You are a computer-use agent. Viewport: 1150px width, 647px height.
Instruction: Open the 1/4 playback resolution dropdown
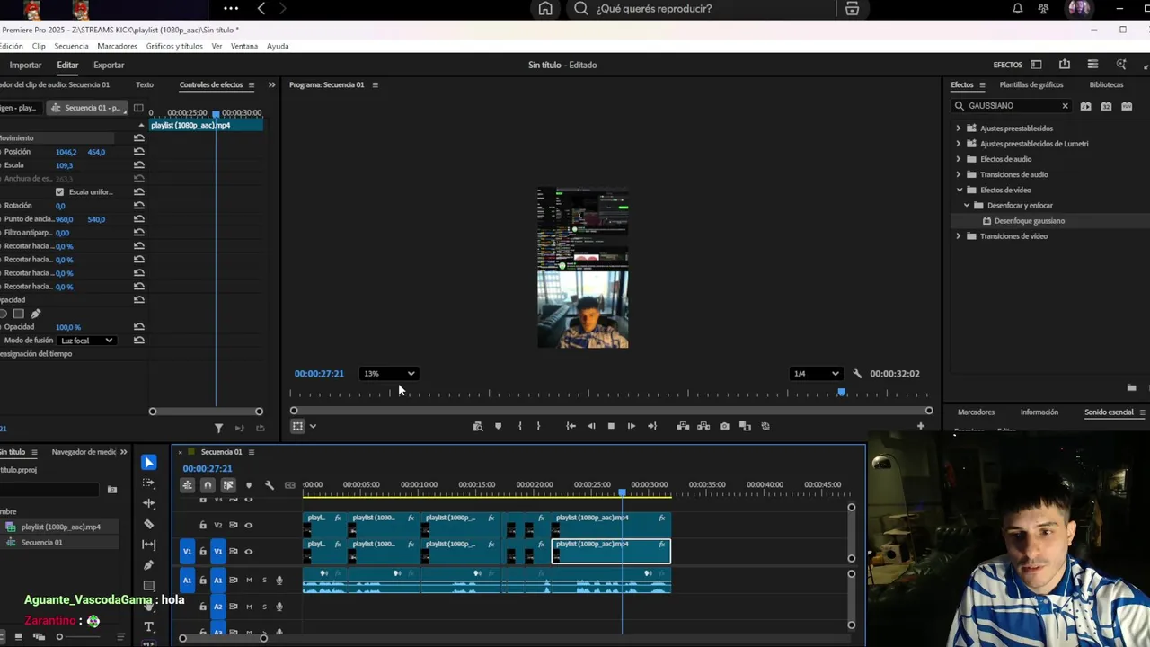point(816,374)
